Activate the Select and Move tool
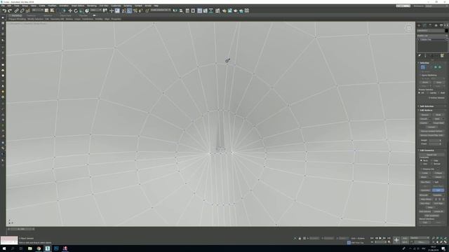The image size is (449, 252). point(70,10)
